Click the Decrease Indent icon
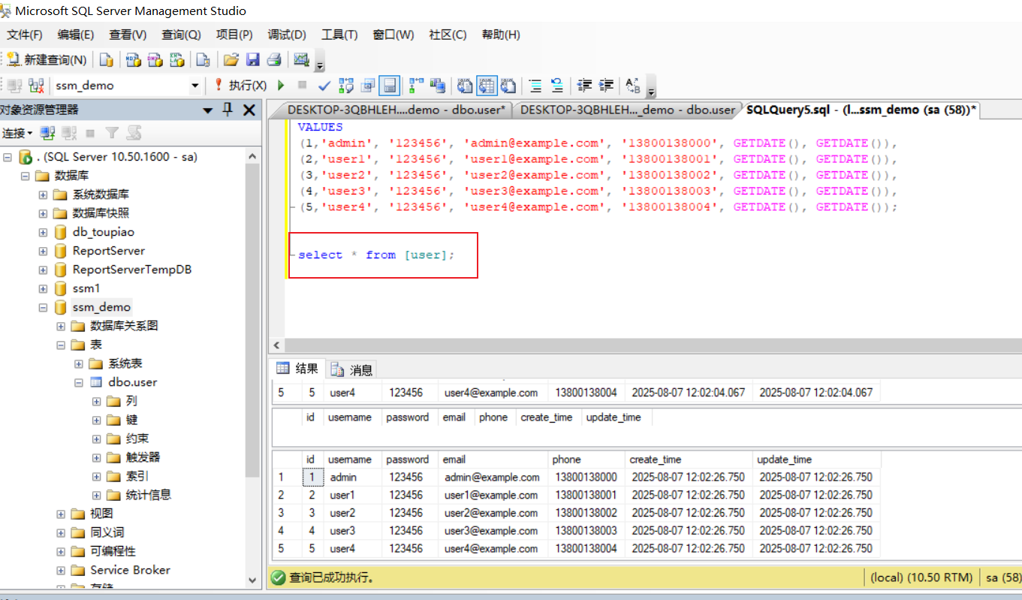 (584, 86)
